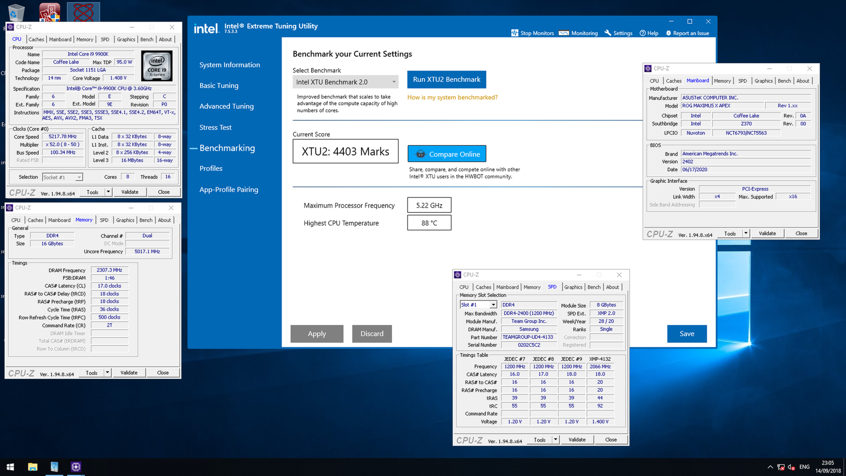
Task: Click the Intel logo in XTU
Action: tap(206, 29)
